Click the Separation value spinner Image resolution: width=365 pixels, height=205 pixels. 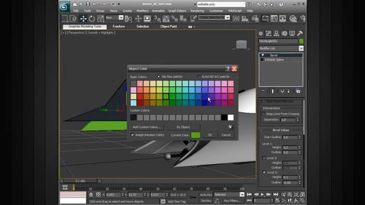tap(298, 120)
